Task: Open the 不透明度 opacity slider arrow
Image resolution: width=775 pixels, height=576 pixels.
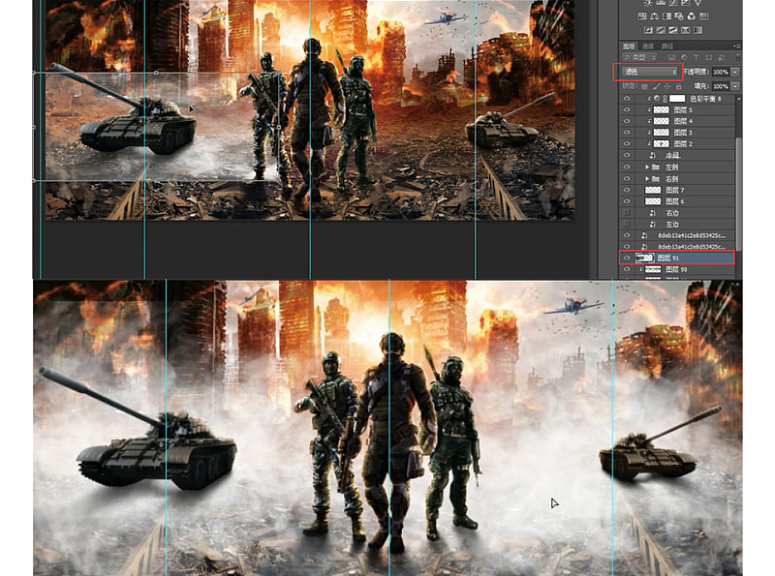Action: tap(736, 71)
